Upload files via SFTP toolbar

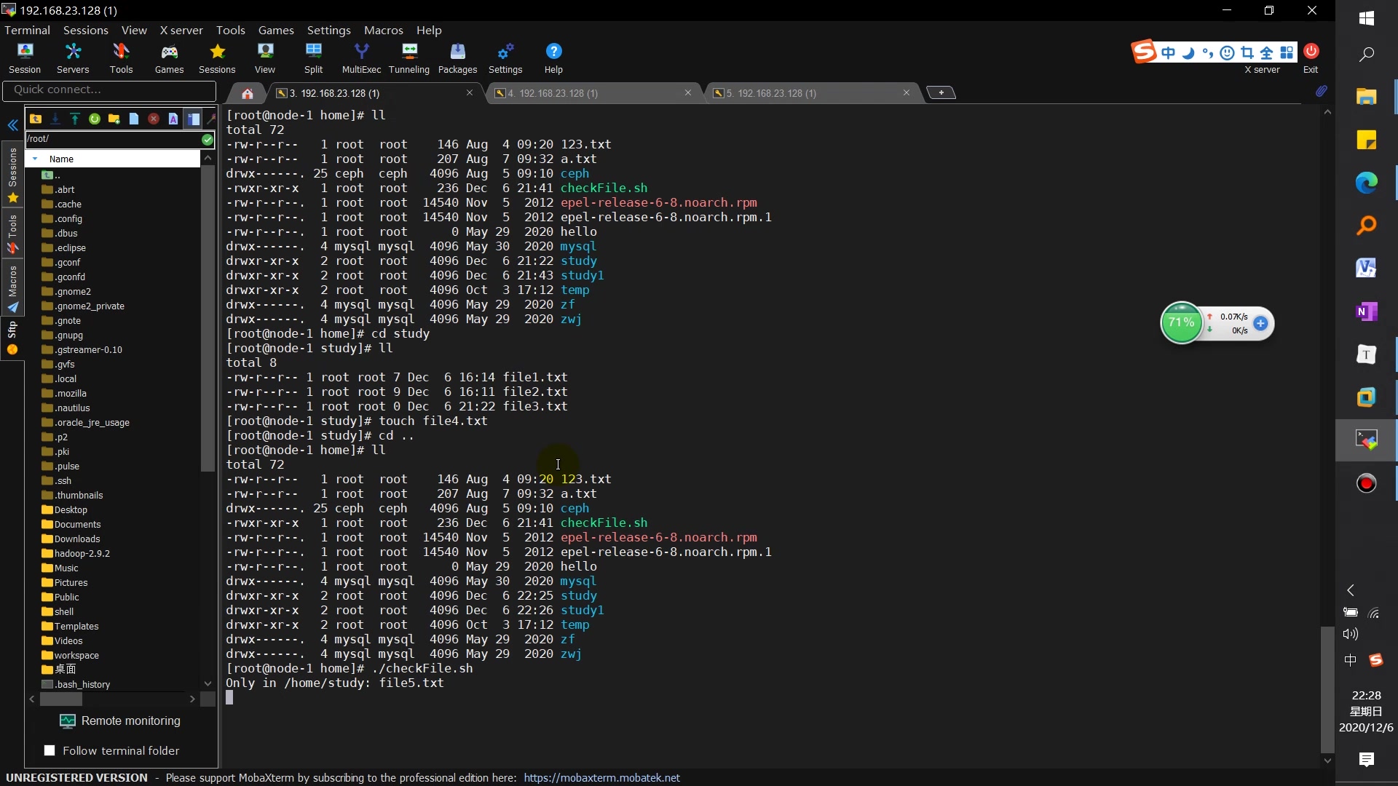click(x=75, y=119)
